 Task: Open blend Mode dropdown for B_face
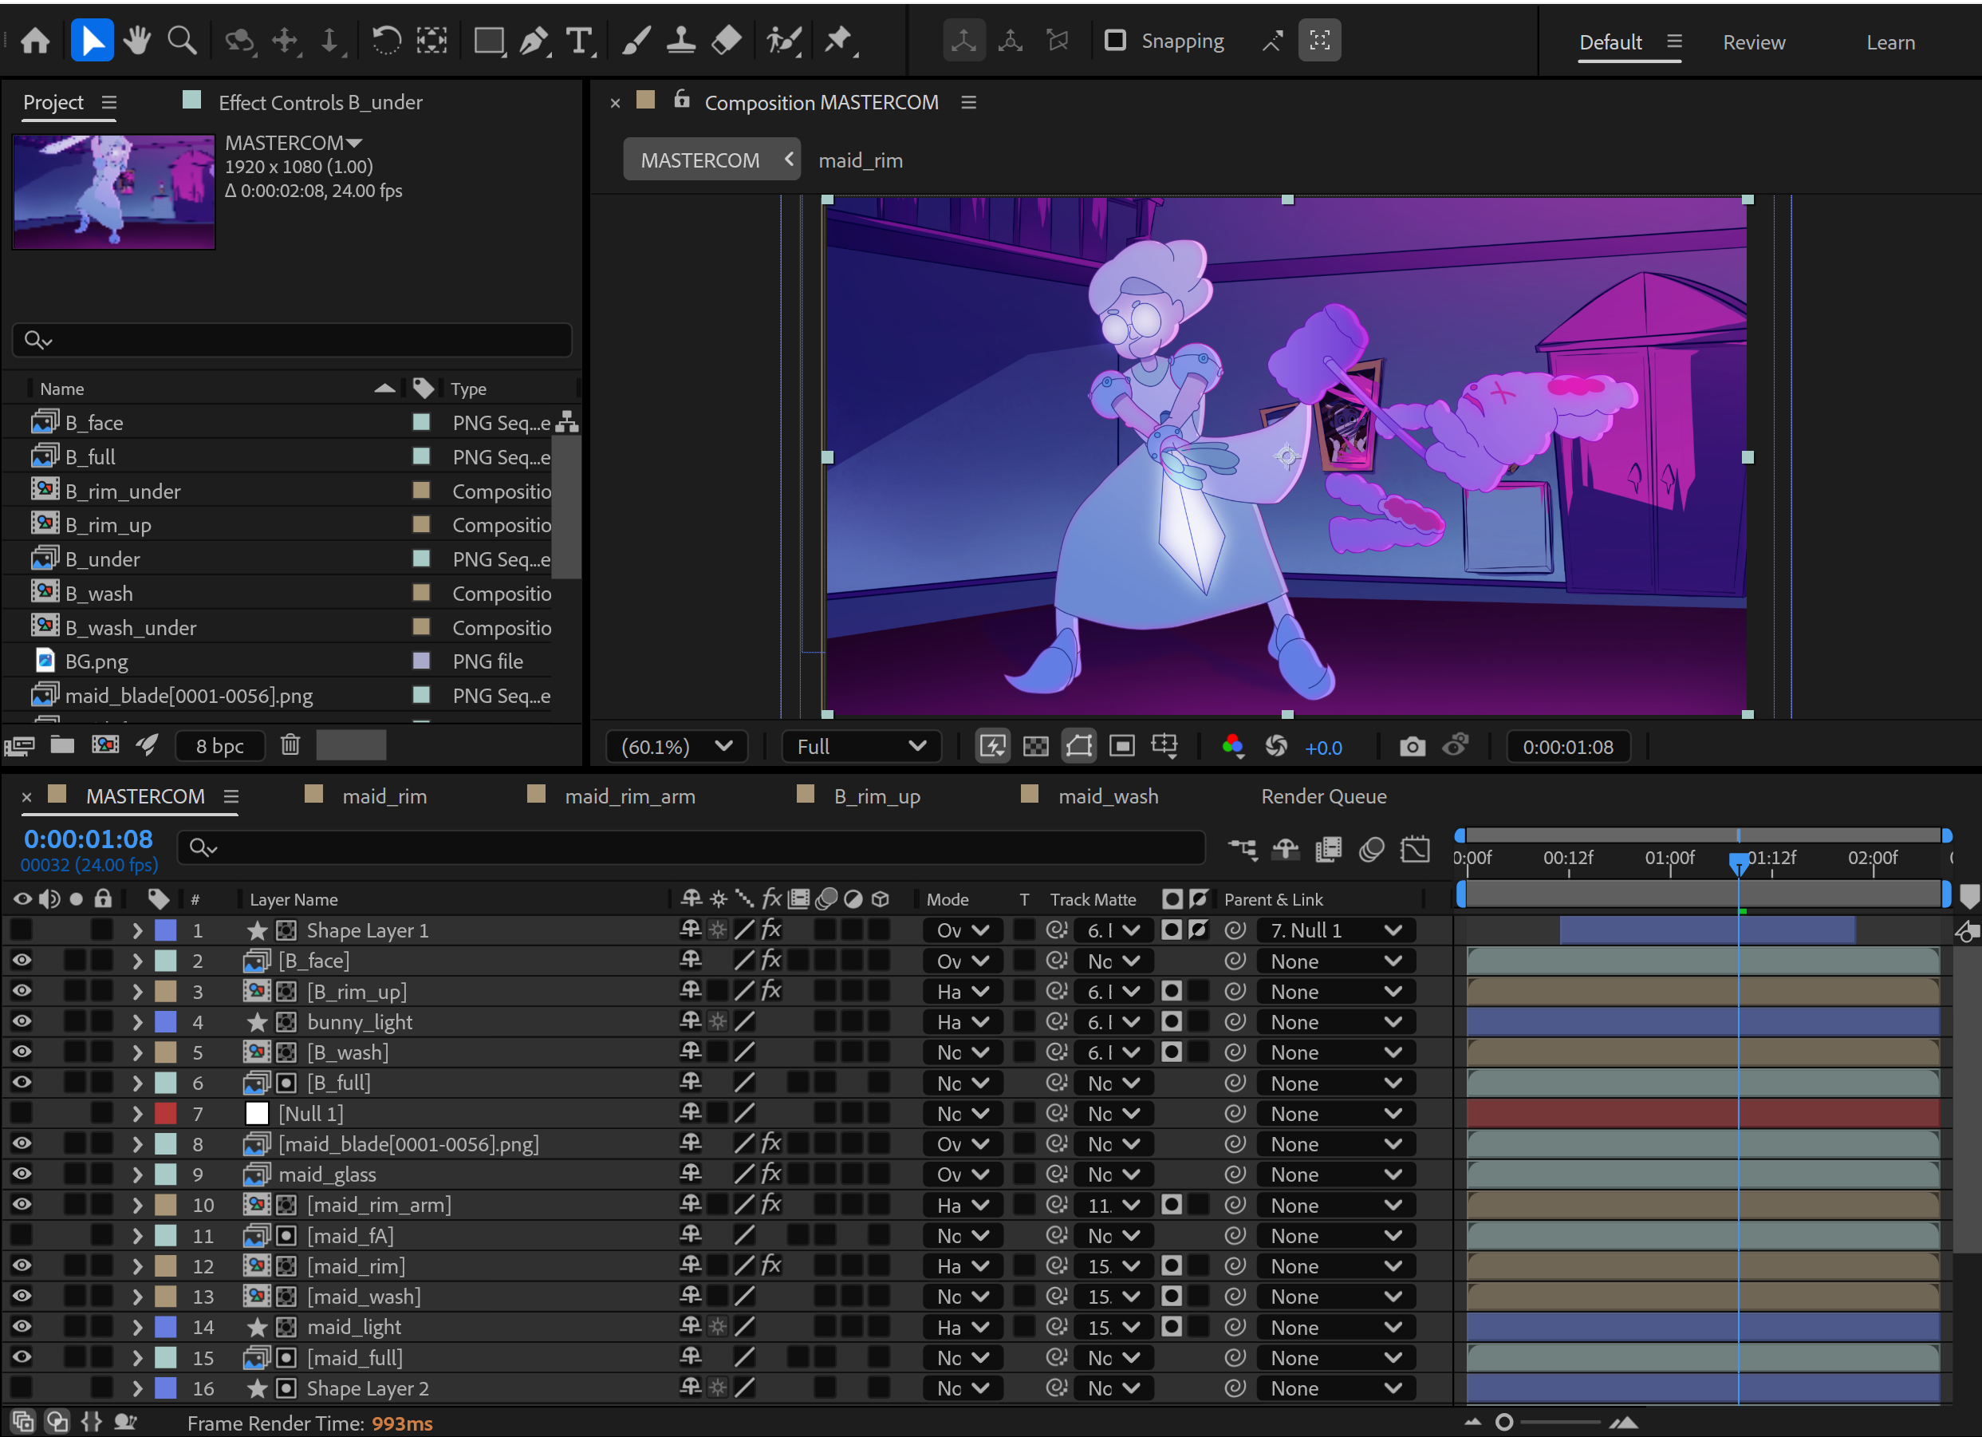[x=962, y=961]
